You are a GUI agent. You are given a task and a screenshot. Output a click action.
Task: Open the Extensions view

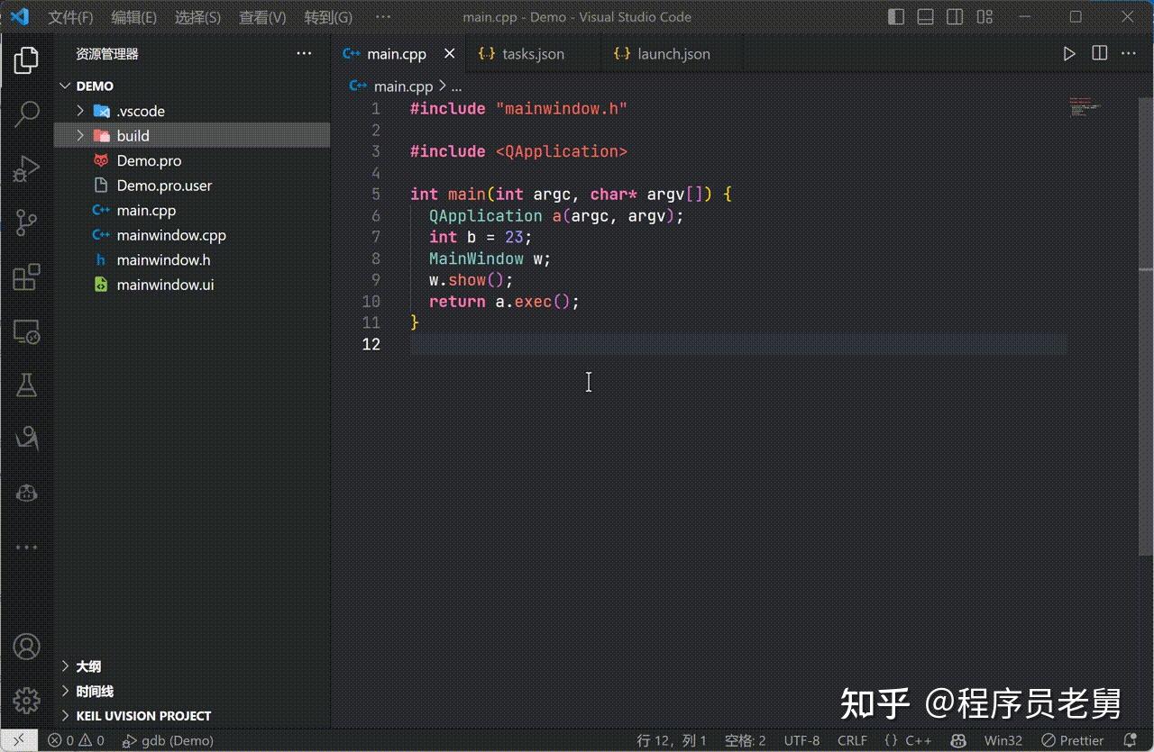click(25, 276)
